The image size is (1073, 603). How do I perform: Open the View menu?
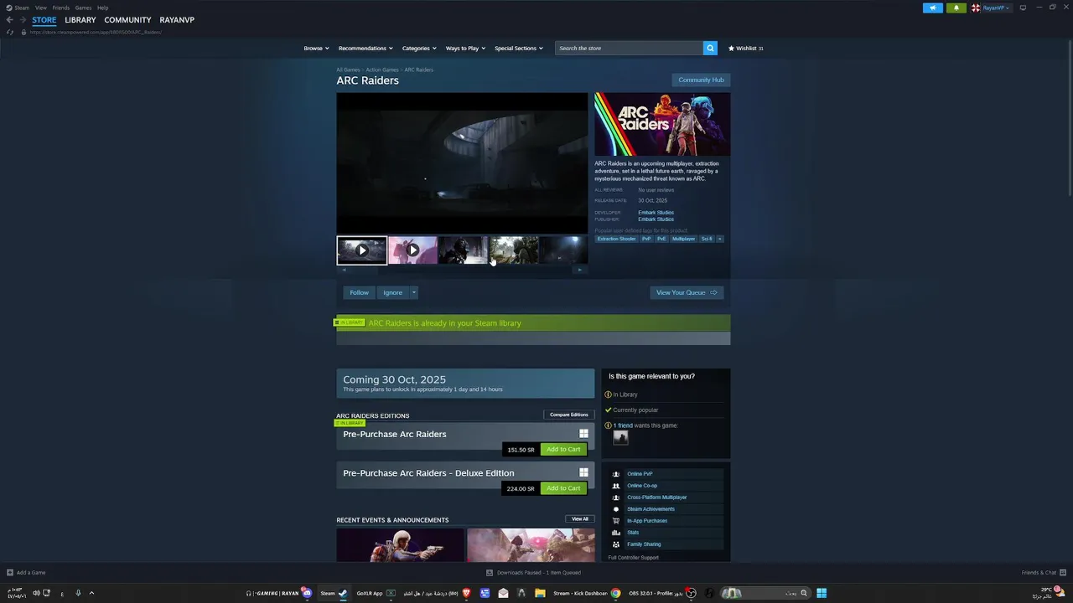click(x=40, y=8)
